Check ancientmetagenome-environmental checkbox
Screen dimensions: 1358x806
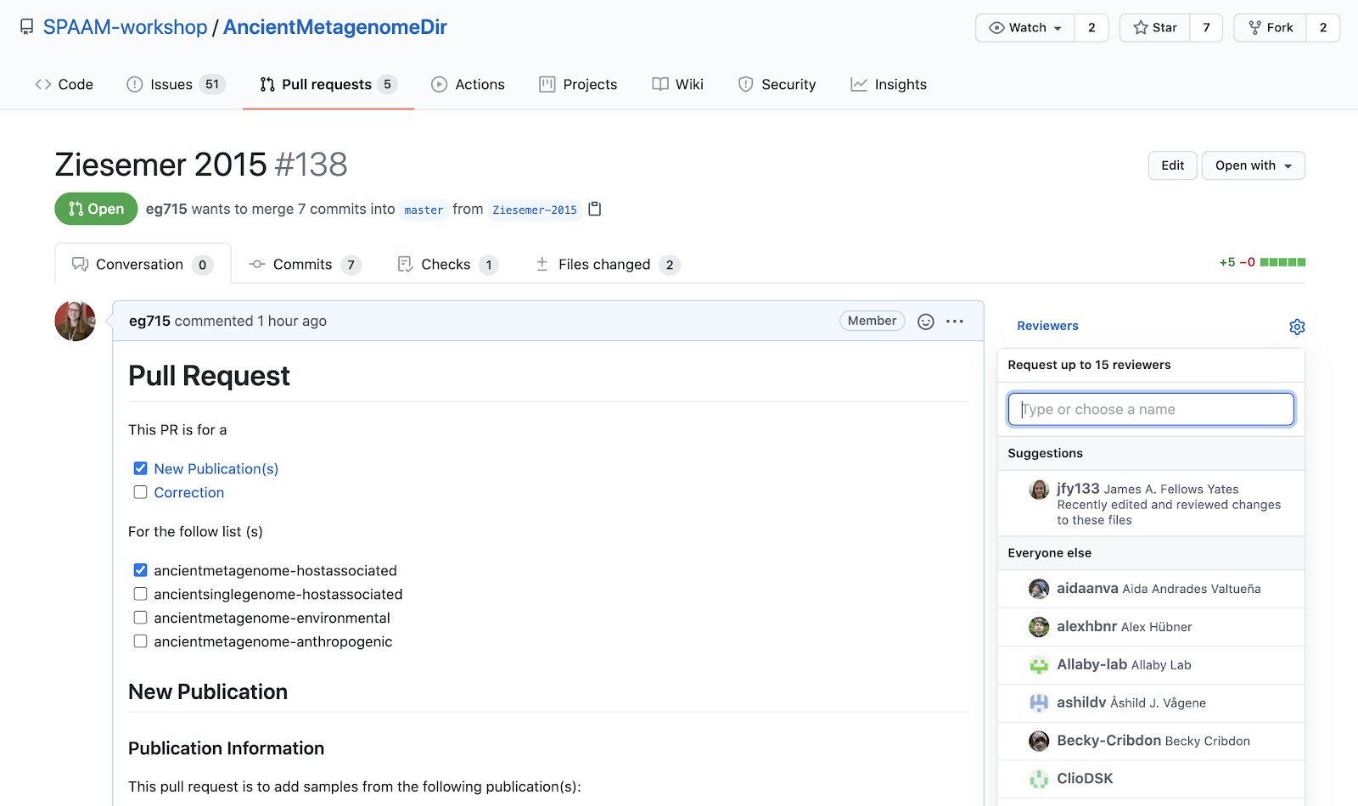pyautogui.click(x=141, y=618)
